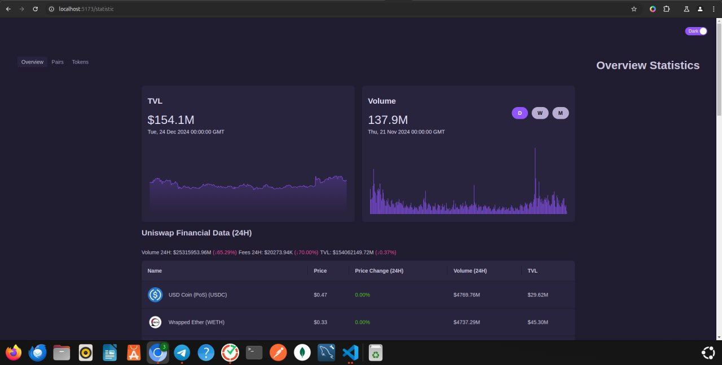Open the Ubuntu Software store icon

coord(134,353)
